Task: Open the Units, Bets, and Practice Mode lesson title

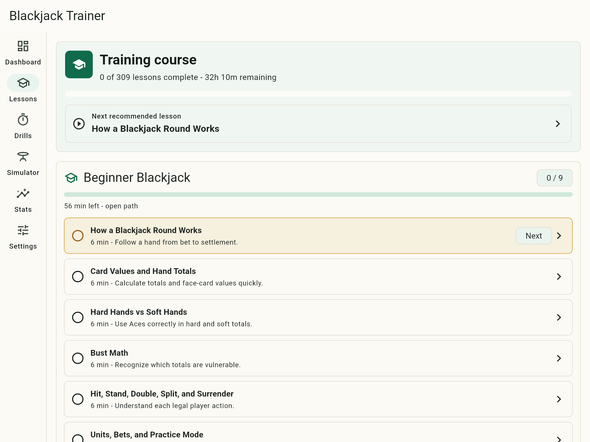Action: click(147, 435)
